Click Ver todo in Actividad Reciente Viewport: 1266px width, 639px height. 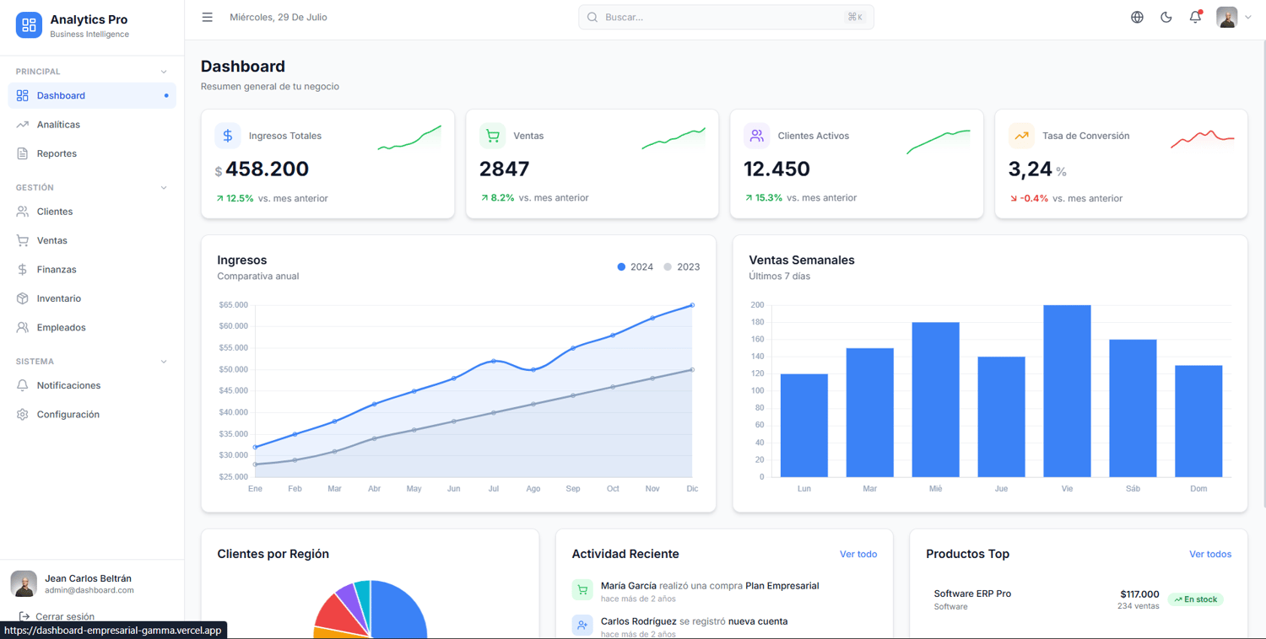click(x=858, y=554)
